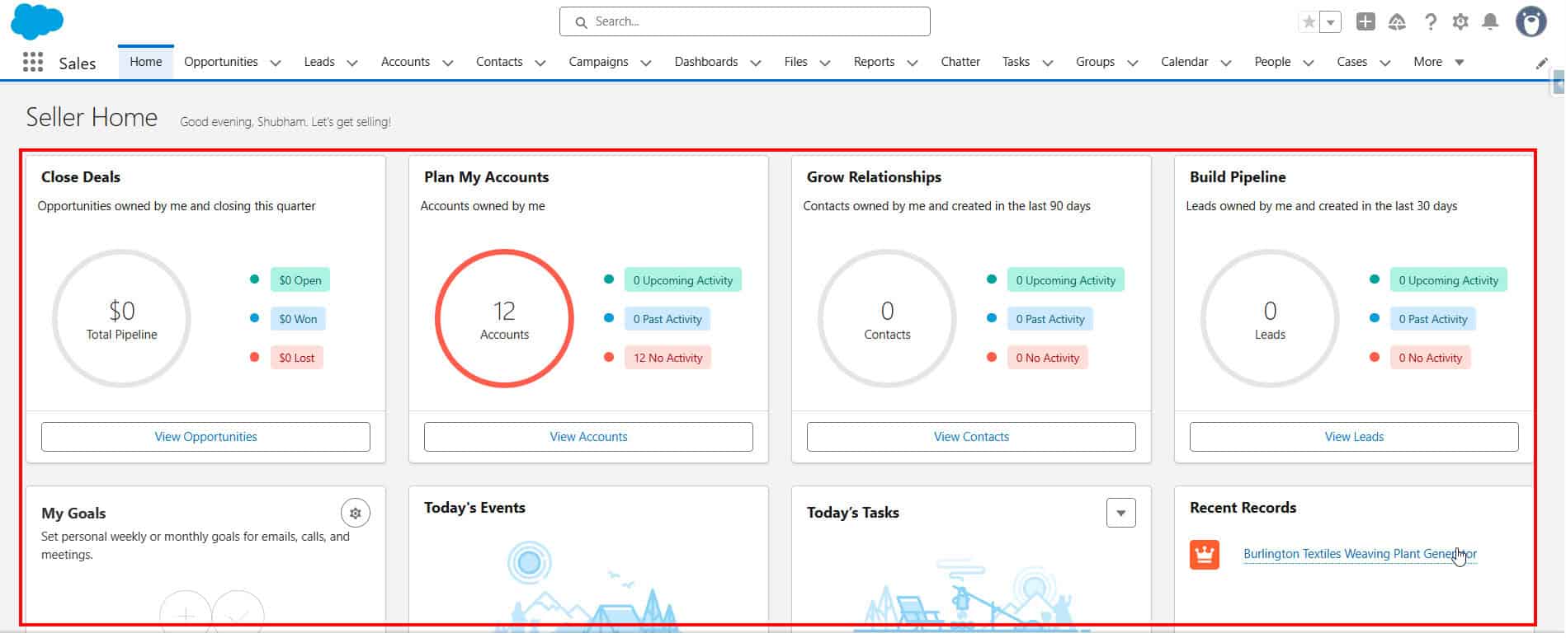
Task: Click the Burlington Textiles record crown icon
Action: 1205,555
